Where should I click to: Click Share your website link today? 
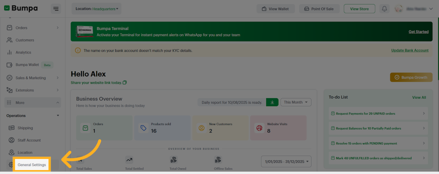[x=96, y=83]
